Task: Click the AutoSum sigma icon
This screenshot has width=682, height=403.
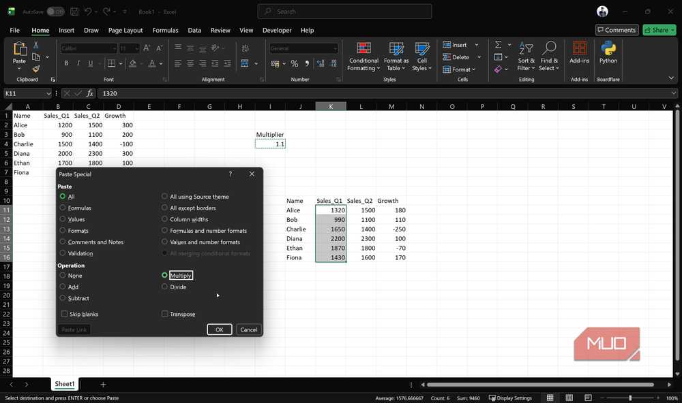Action: 499,45
